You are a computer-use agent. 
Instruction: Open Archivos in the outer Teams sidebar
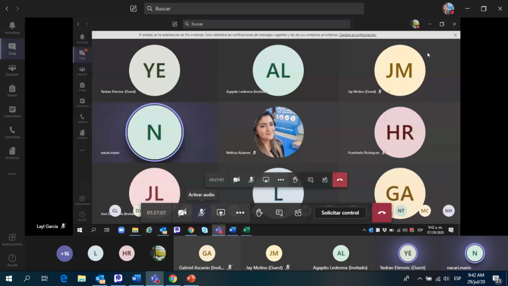click(x=12, y=153)
